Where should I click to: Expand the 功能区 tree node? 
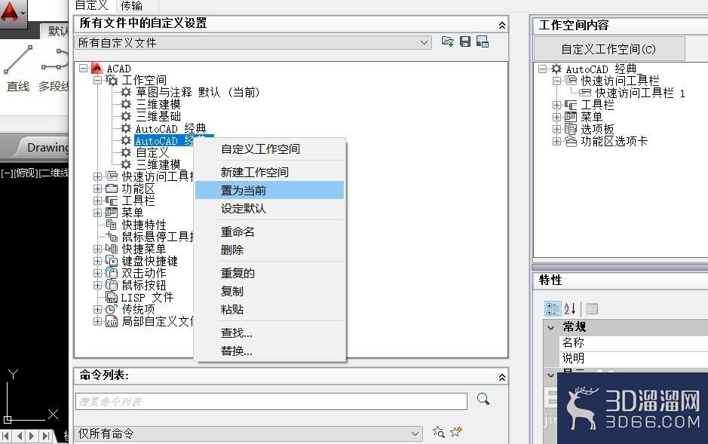(x=97, y=188)
